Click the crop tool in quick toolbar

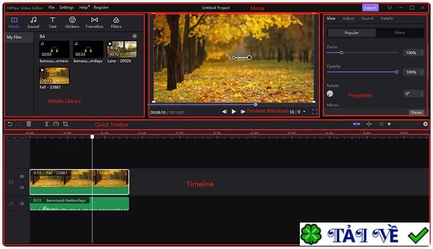(65, 124)
